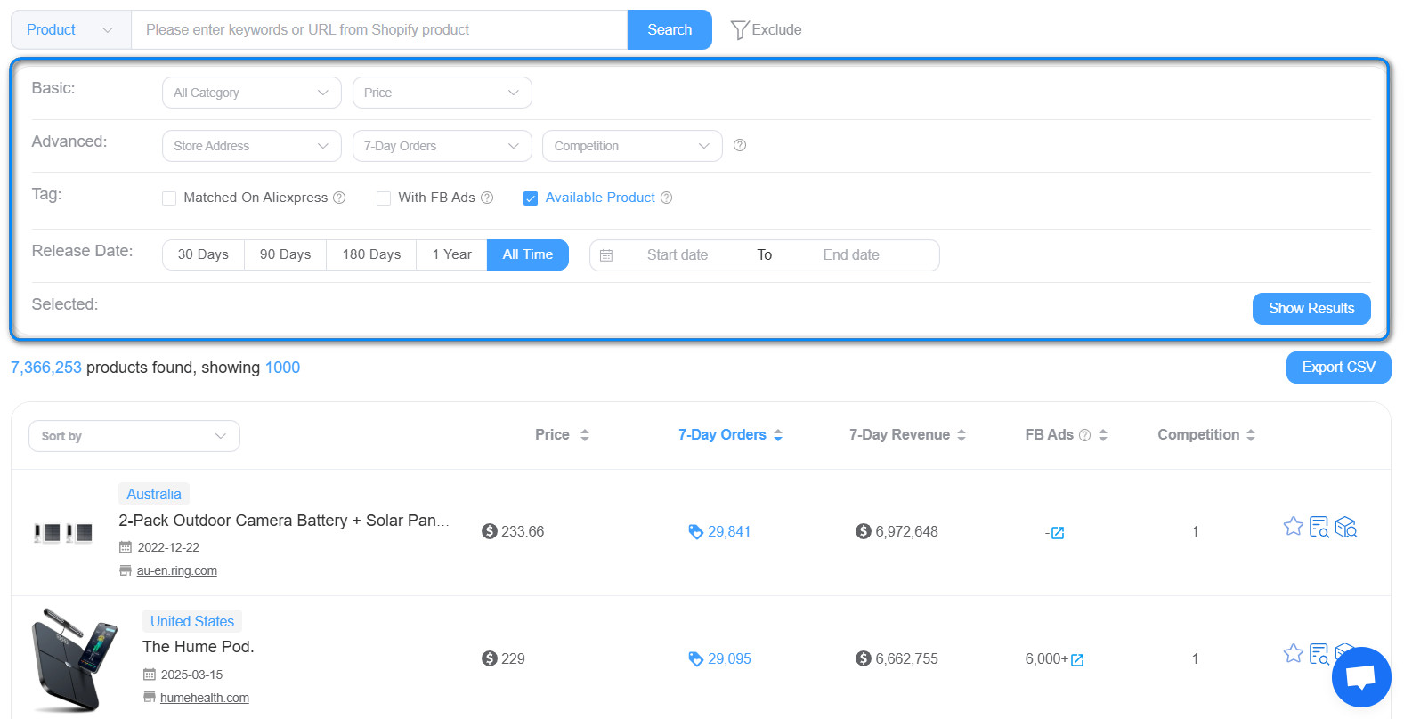Click the 29,841 orders value
The width and height of the screenshot is (1404, 719).
point(729,532)
